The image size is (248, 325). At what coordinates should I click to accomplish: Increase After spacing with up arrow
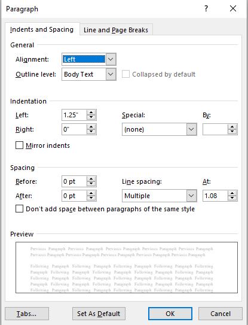pyautogui.click(x=91, y=193)
